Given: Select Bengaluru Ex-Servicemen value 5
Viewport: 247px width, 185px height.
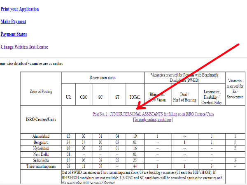Looking at the screenshot, I should [x=235, y=142].
